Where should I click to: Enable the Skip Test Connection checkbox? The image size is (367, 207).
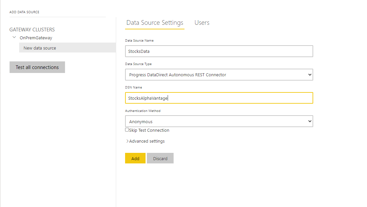tap(127, 130)
